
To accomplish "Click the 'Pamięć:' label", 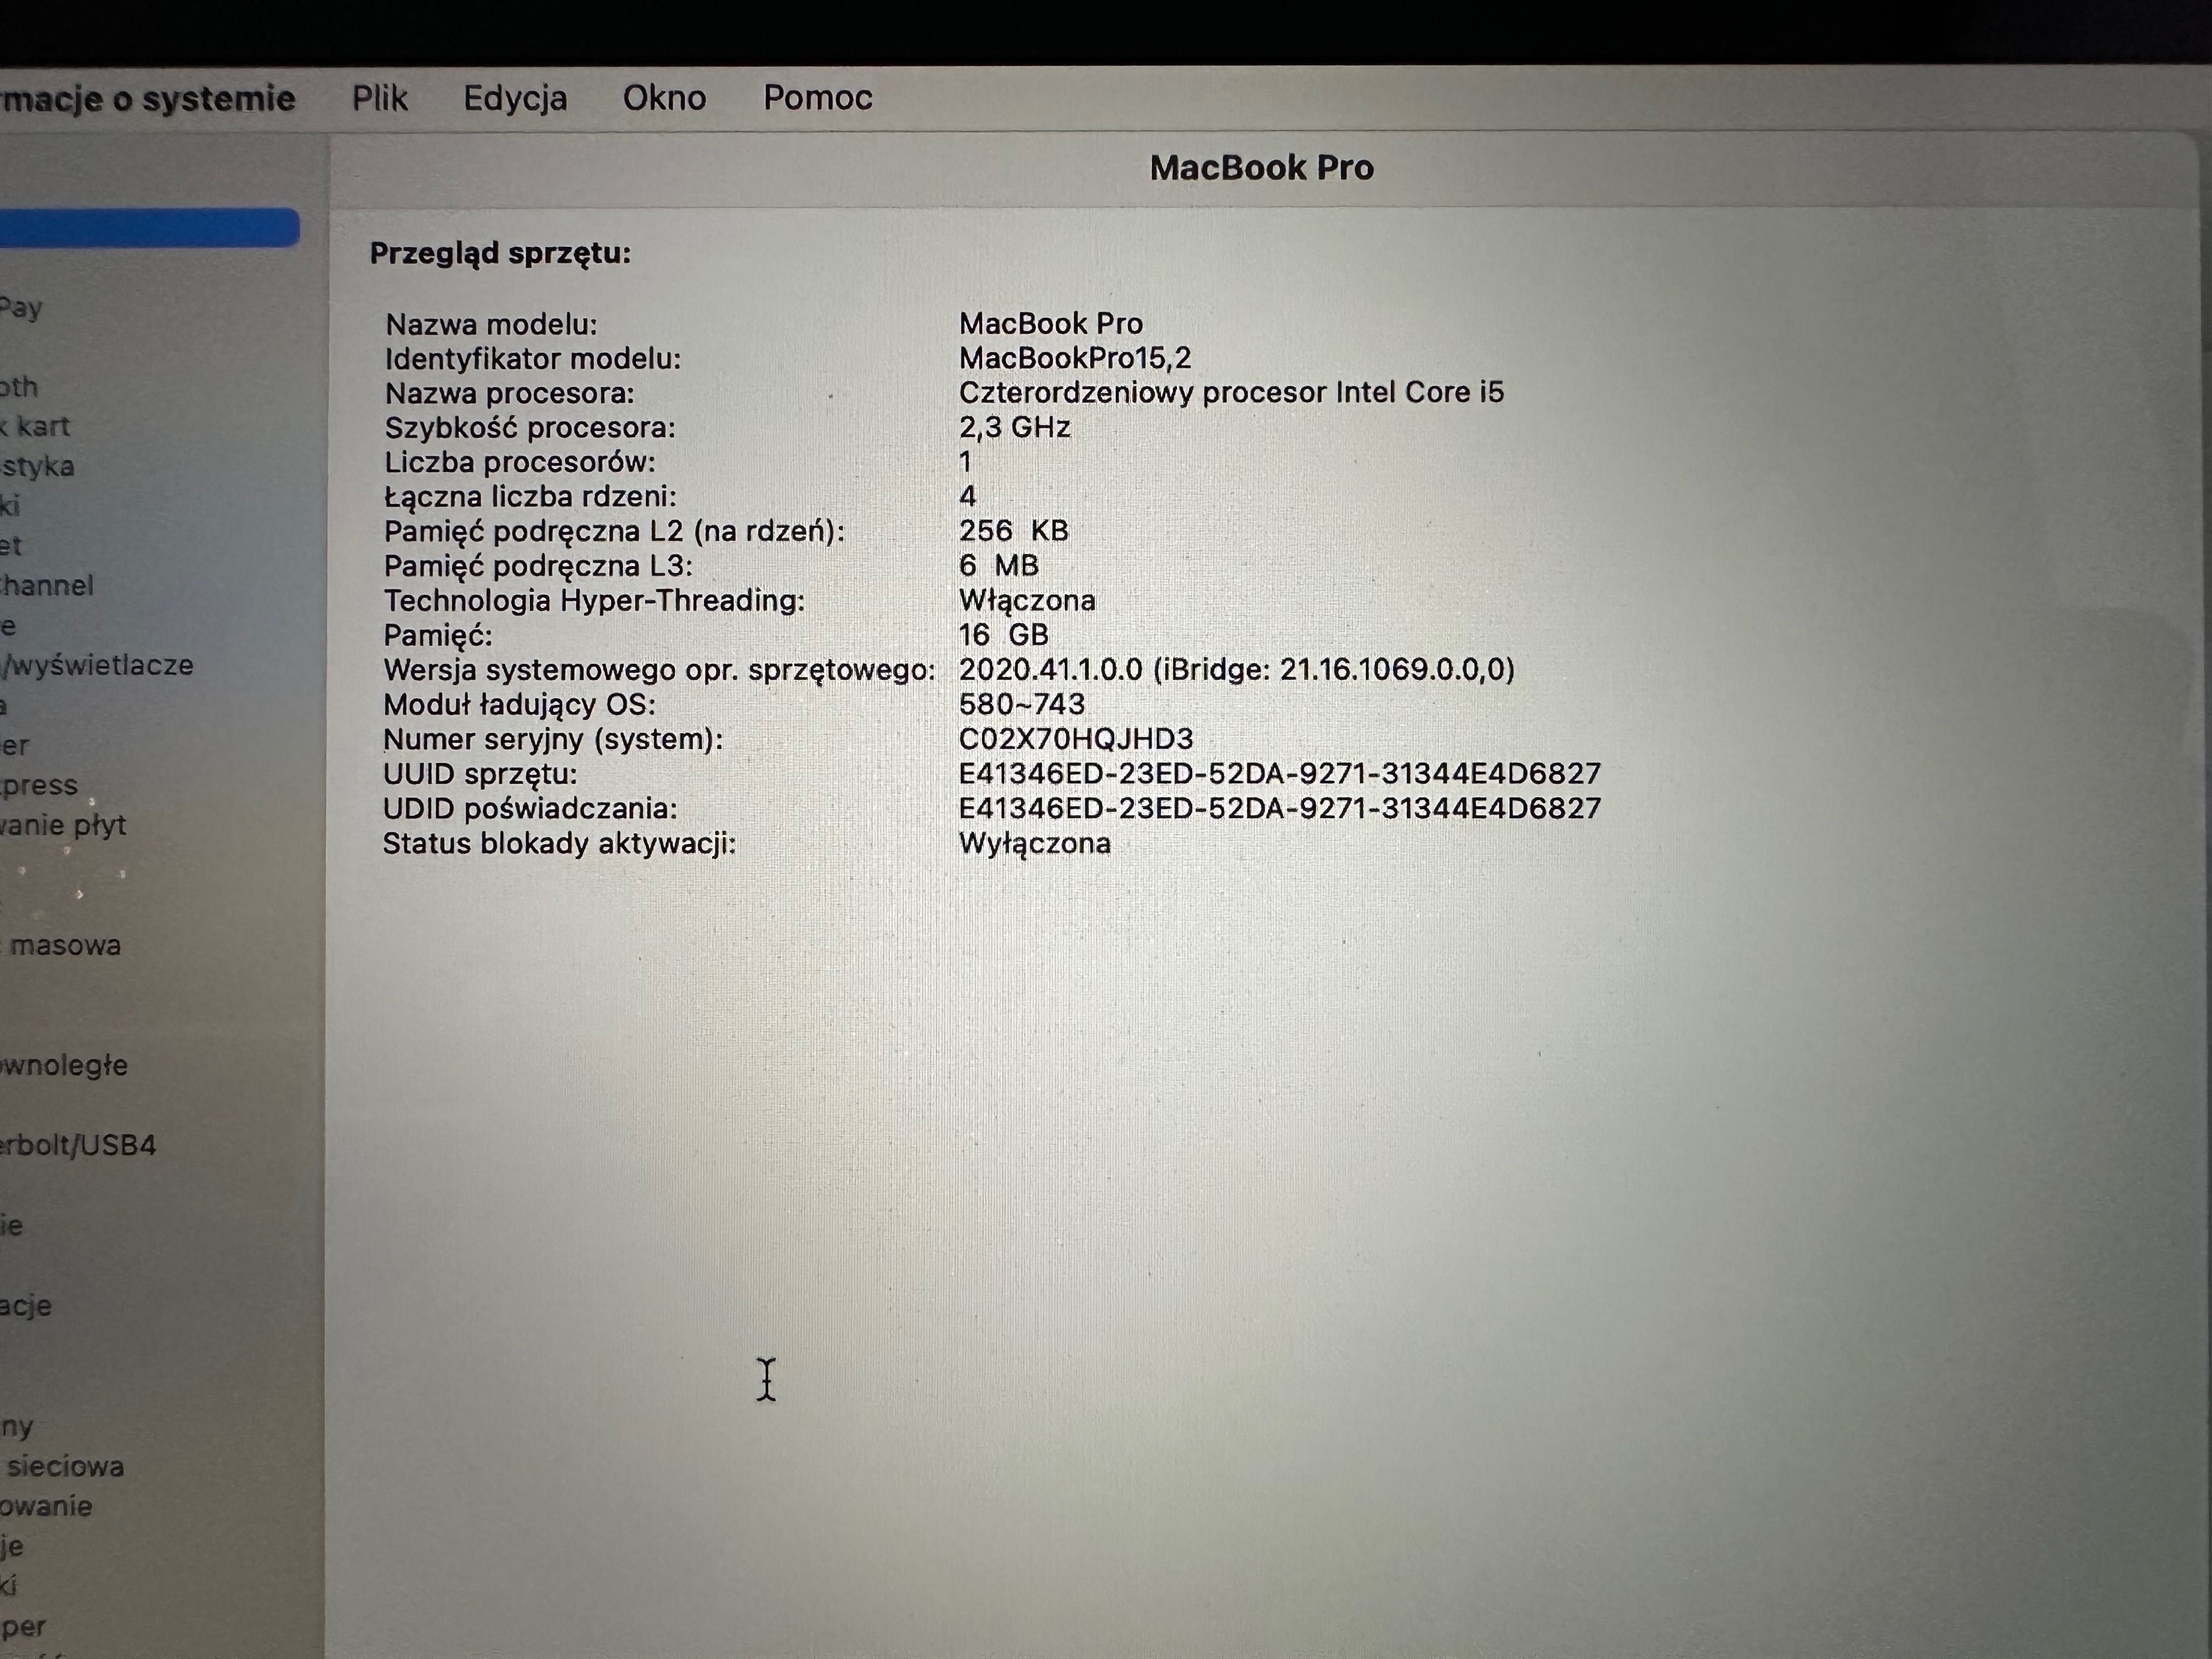I will click(438, 635).
